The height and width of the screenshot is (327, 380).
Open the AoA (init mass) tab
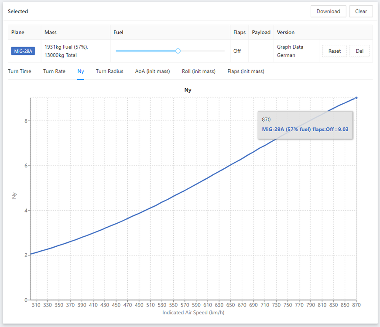pyautogui.click(x=152, y=72)
